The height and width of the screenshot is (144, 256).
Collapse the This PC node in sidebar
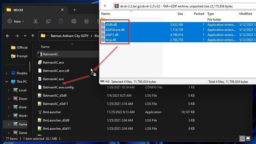(x=7, y=81)
